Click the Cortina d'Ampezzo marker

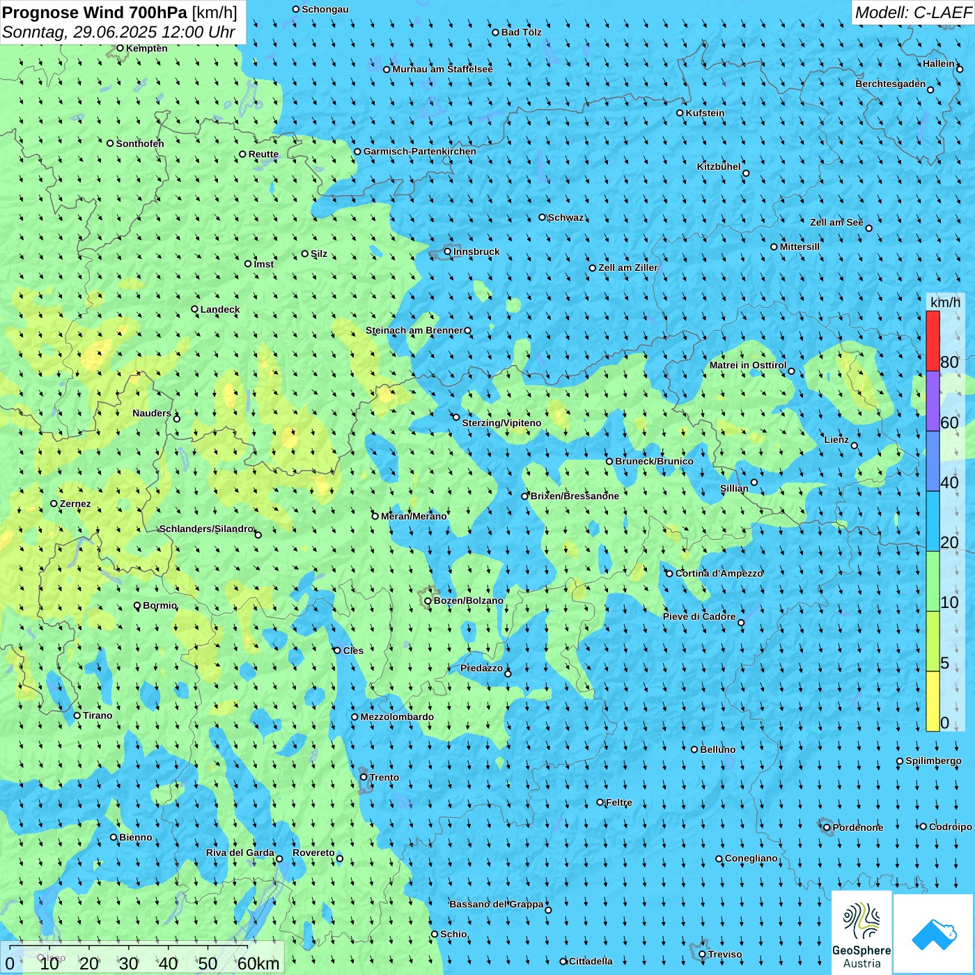tap(670, 574)
